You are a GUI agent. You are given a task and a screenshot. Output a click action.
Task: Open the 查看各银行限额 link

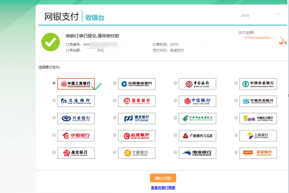tap(163, 188)
